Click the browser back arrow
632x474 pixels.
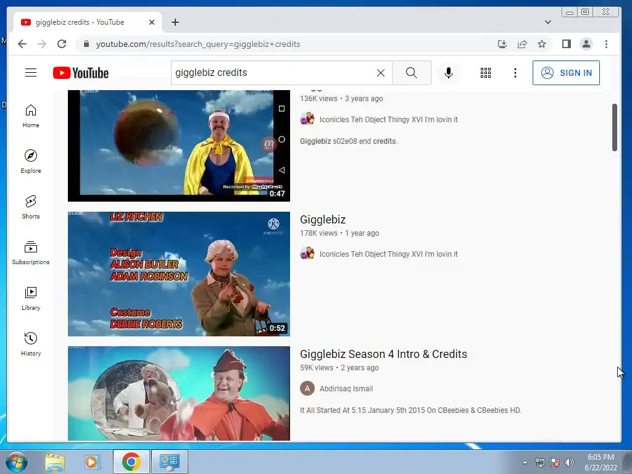coord(22,44)
